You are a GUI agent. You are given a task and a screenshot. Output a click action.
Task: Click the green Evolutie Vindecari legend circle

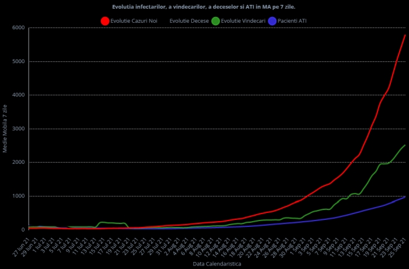215,20
